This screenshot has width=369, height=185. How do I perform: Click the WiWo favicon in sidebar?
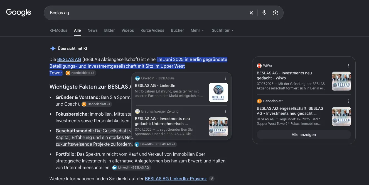[259, 66]
